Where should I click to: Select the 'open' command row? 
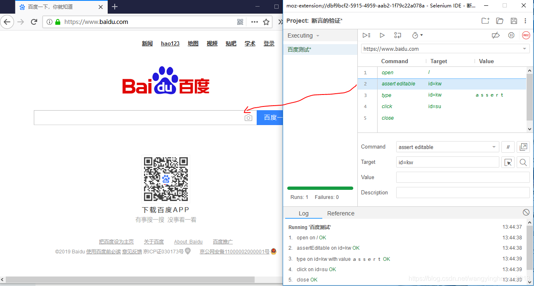coord(442,73)
